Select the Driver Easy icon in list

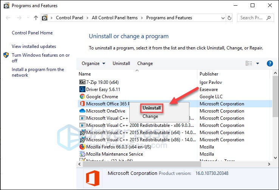[x=82, y=89]
